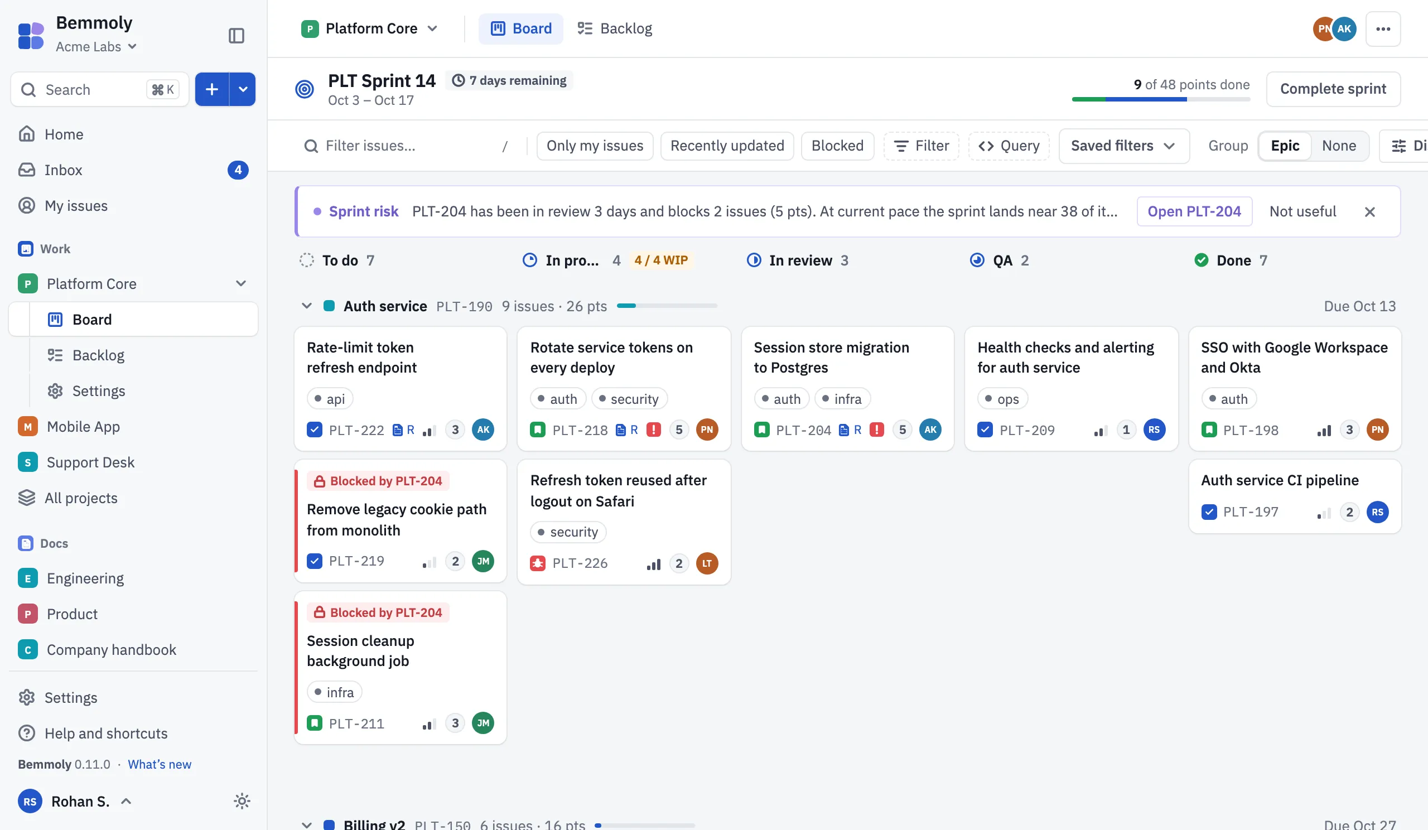The width and height of the screenshot is (1428, 830).
Task: Click the task checkbox on PLT-197
Action: [x=1209, y=512]
